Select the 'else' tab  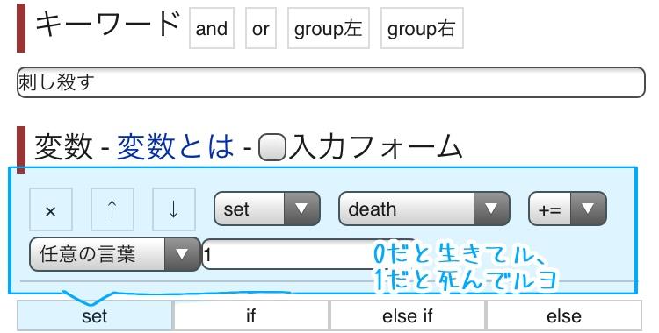click(563, 315)
